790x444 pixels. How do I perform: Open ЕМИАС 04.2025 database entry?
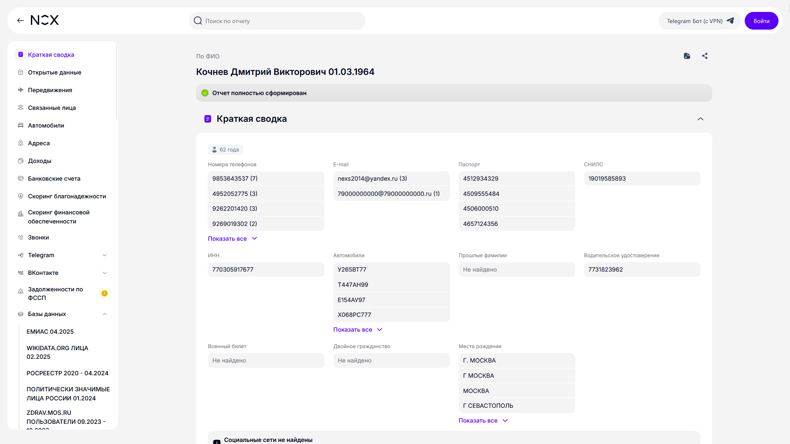pyautogui.click(x=50, y=332)
